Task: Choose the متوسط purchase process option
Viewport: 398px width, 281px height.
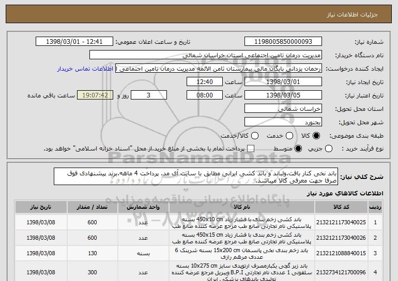Action: click(x=298, y=148)
